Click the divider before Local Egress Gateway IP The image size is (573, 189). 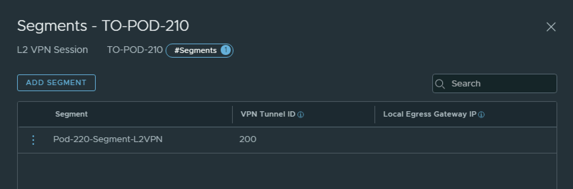click(x=375, y=115)
